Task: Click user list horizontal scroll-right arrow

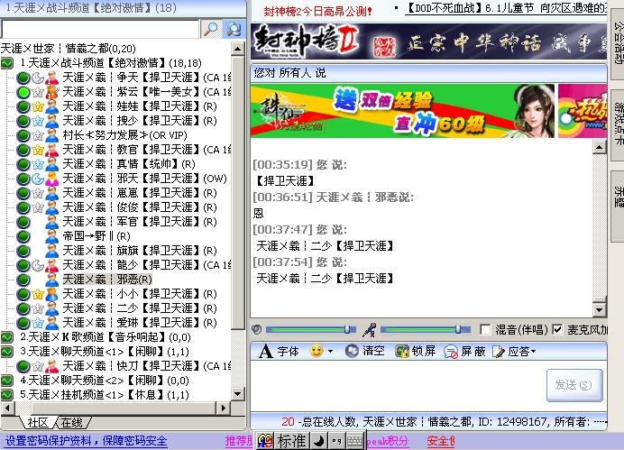Action: (224, 408)
